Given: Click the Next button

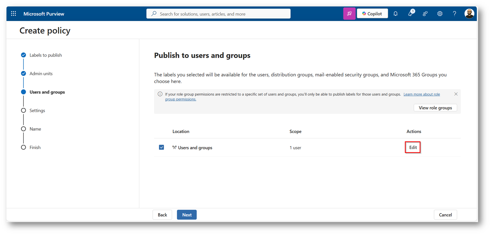Looking at the screenshot, I should click(187, 215).
